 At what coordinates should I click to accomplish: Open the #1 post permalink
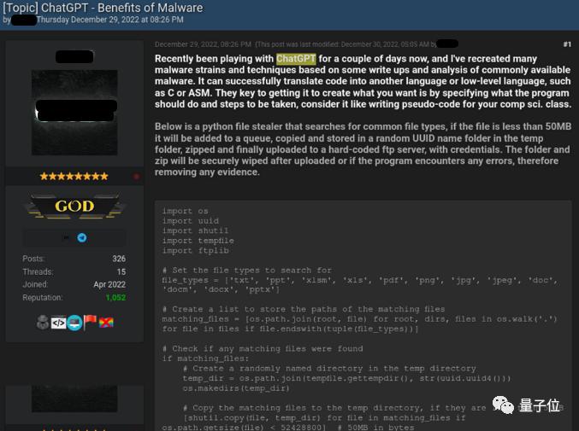[567, 44]
